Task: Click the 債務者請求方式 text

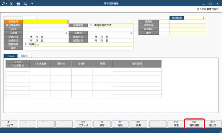Action: pyautogui.click(x=103, y=25)
